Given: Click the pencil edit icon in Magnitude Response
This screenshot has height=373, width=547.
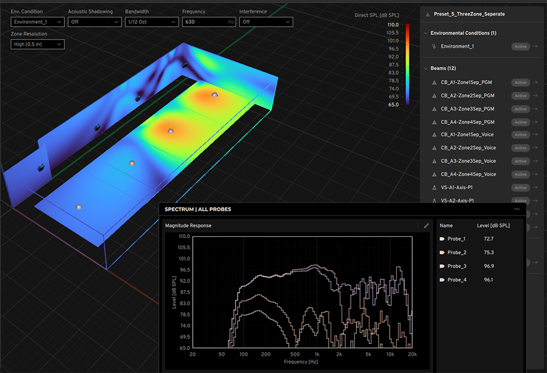Looking at the screenshot, I should click(427, 225).
